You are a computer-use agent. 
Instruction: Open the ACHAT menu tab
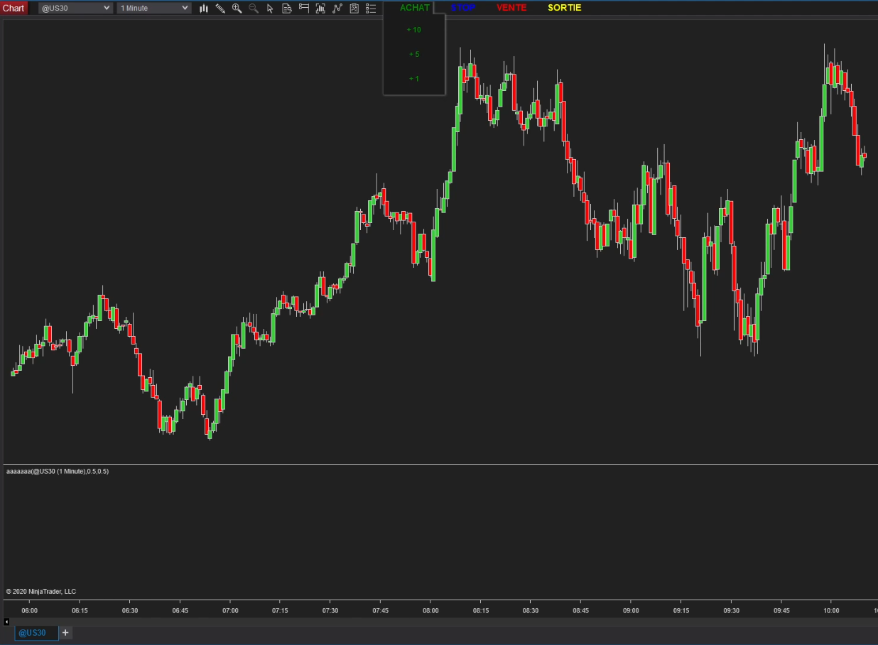pos(415,8)
